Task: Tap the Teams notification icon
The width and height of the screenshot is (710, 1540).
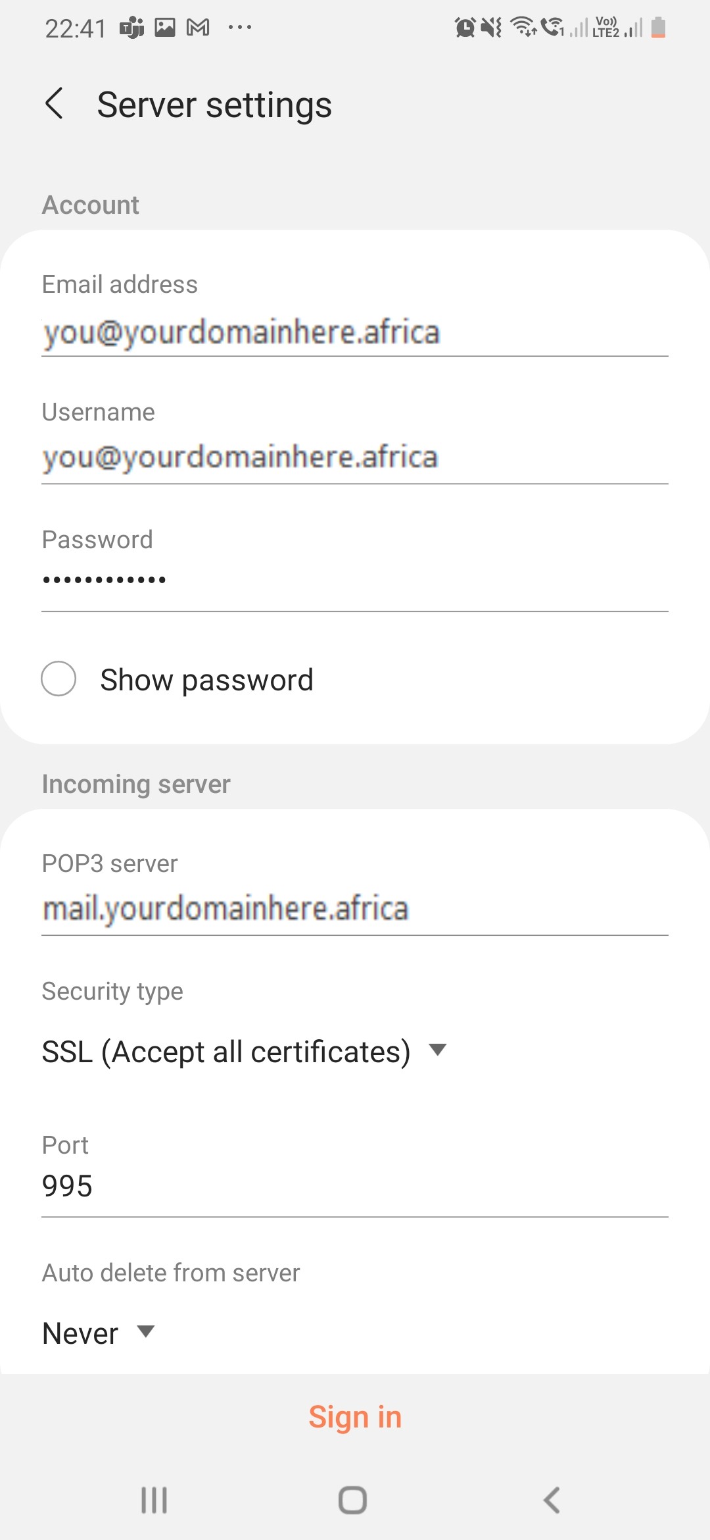Action: (131, 28)
